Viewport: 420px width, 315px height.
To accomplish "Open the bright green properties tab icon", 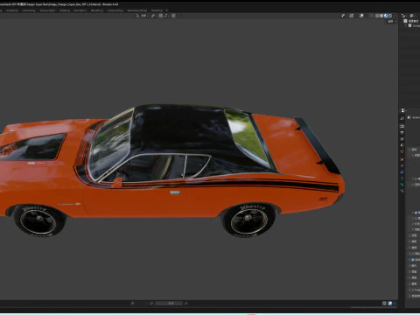I will tap(402, 185).
